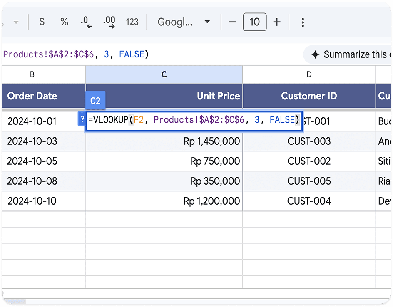
Task: Select the Rp 350,000 price cell
Action: (164, 181)
